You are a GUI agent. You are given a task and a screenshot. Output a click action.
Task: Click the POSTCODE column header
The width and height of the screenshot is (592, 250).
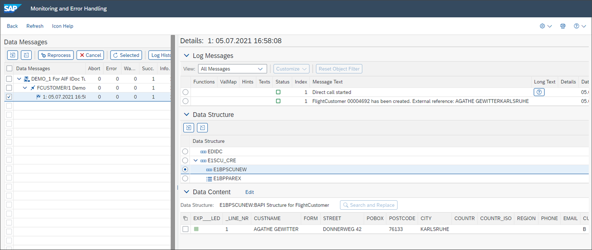402,218
